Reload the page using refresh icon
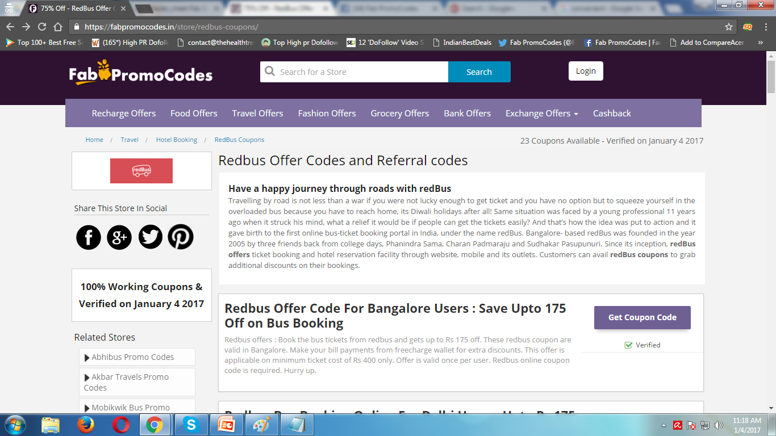This screenshot has width=776, height=436. click(42, 27)
